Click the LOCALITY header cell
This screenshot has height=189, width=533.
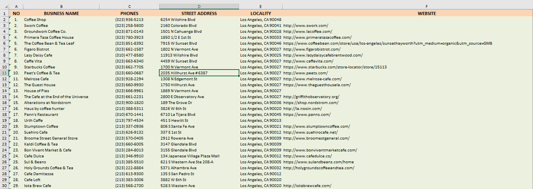click(x=261, y=13)
